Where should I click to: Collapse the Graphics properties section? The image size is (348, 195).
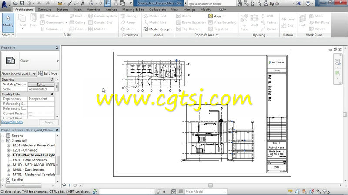pos(52,79)
